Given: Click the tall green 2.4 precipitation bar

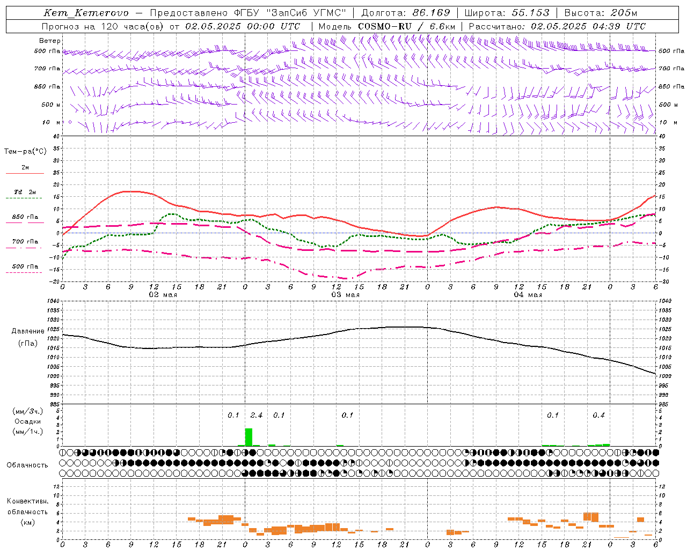Looking at the screenshot, I should tap(249, 437).
